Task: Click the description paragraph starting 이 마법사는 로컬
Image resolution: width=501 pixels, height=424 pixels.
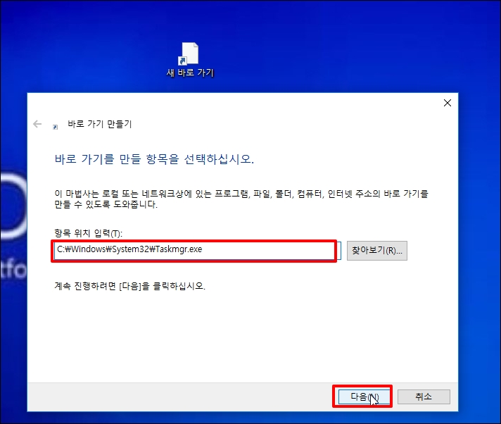Action: pos(241,199)
